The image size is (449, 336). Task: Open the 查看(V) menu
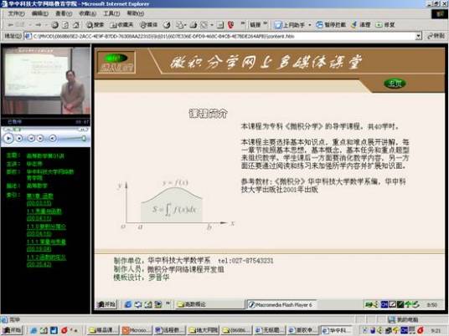coord(64,13)
